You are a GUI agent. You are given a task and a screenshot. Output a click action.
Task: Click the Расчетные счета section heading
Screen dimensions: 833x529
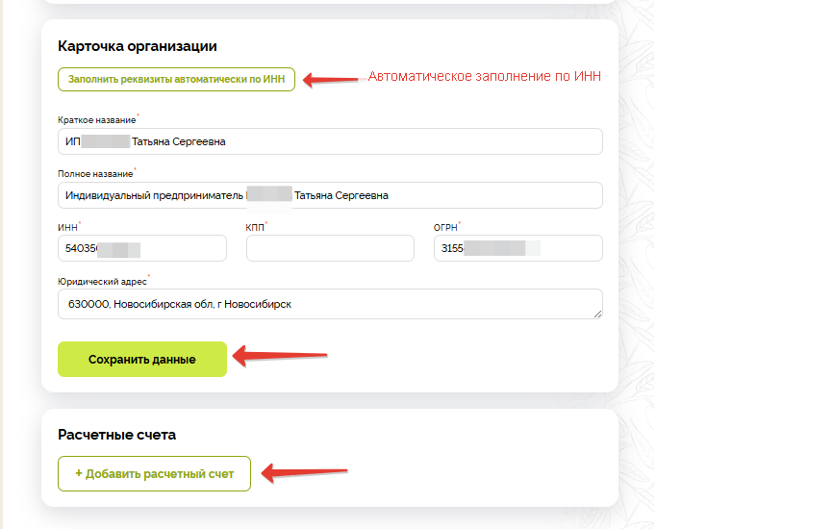(x=117, y=435)
